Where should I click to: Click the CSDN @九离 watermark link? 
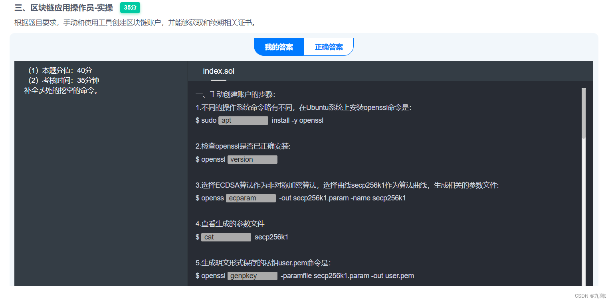pos(591,295)
